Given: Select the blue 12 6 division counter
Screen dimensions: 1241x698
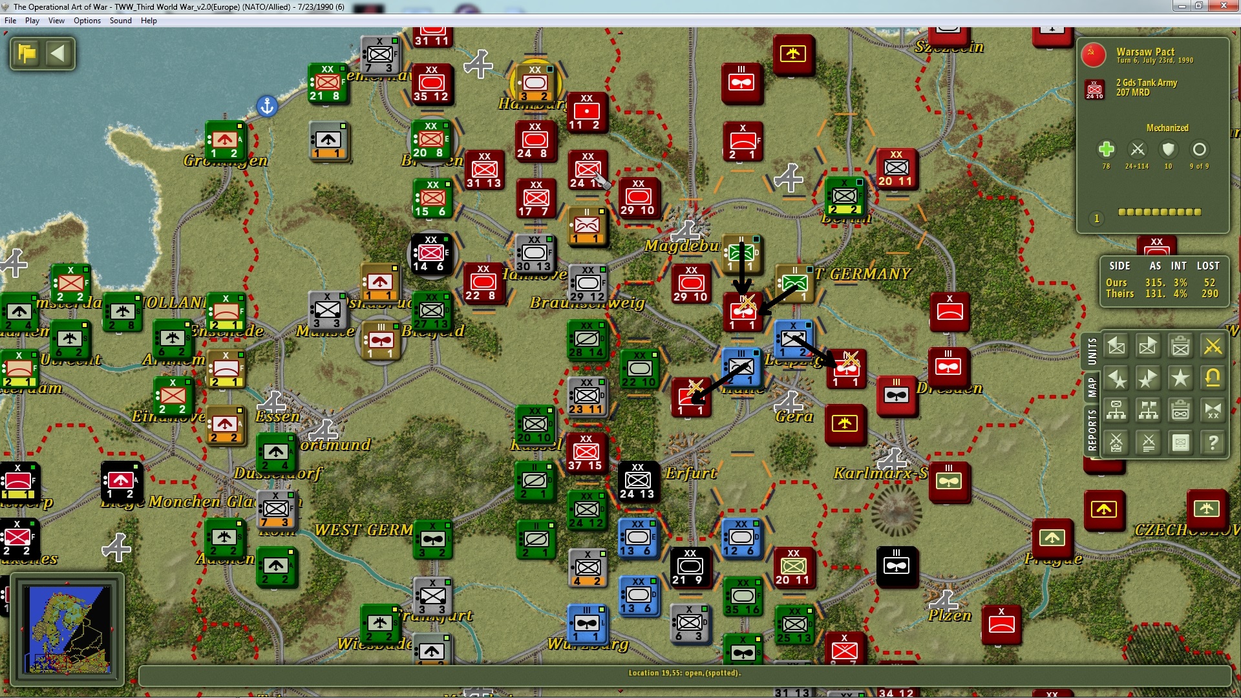Looking at the screenshot, I should pos(741,538).
